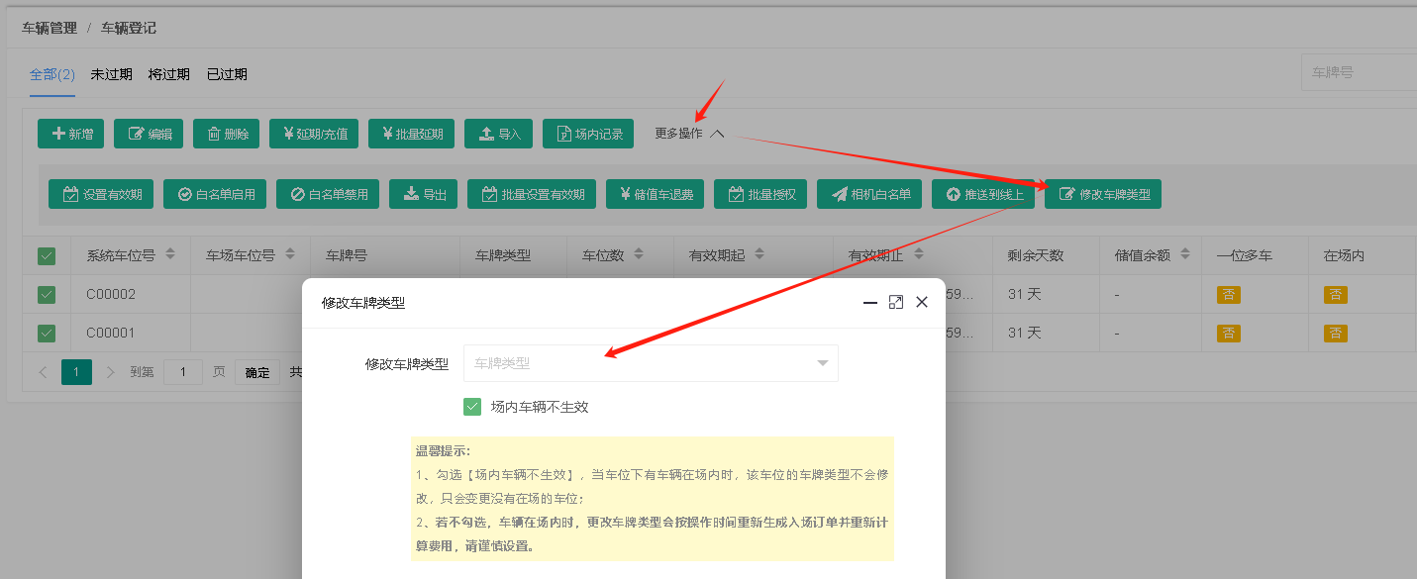Click the C00001 cell
The image size is (1417, 579).
(111, 333)
